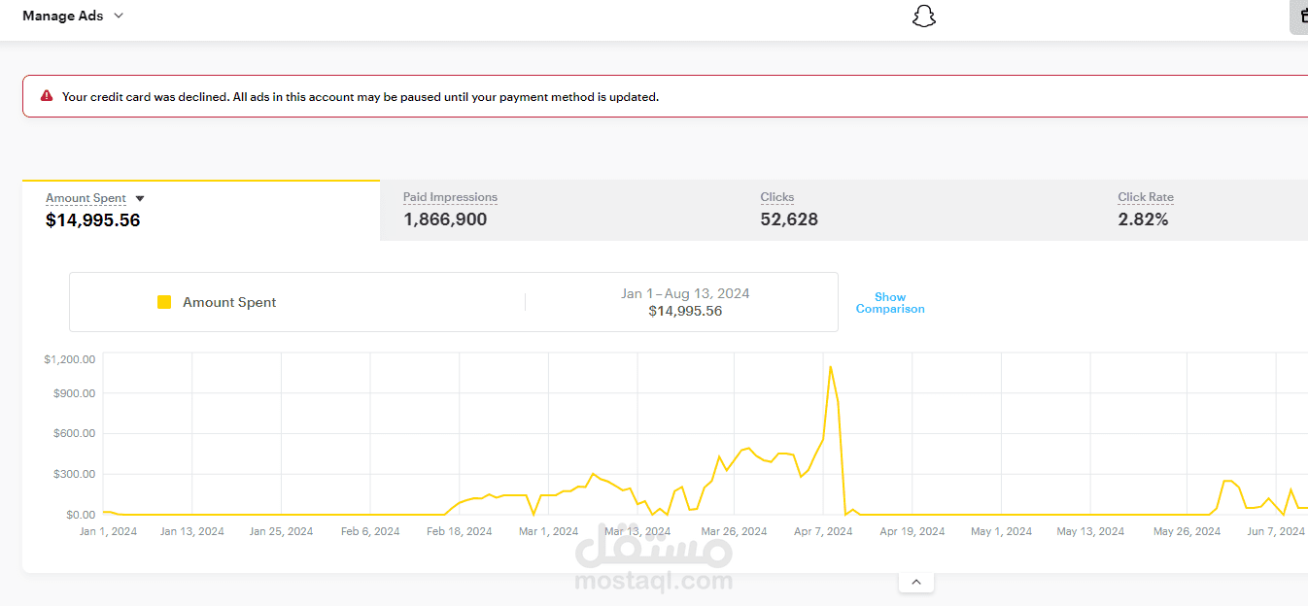The image size is (1308, 606).
Task: Click the partially visible icon at top right
Action: 1299,17
